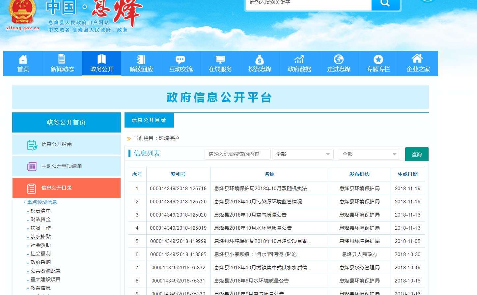Click the 请输入你要搜索的内容 search field
This screenshot has width=477, height=295.
click(x=238, y=154)
